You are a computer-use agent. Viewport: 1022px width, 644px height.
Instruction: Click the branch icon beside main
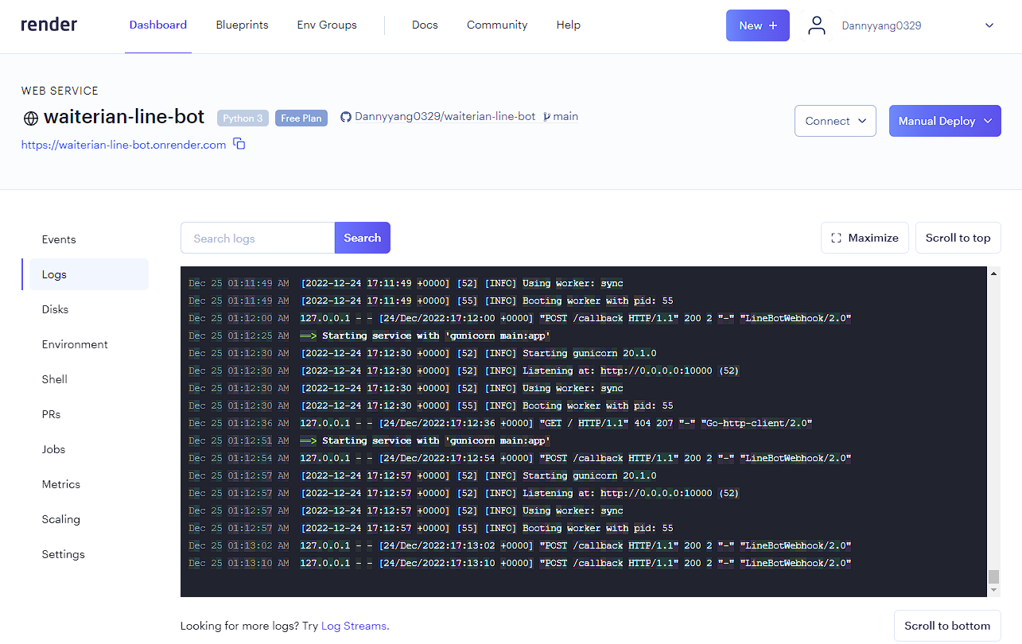[x=547, y=117]
